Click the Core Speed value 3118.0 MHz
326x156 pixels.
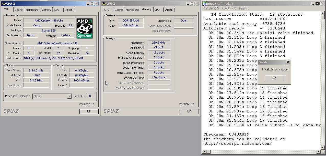pyautogui.click(x=36, y=70)
